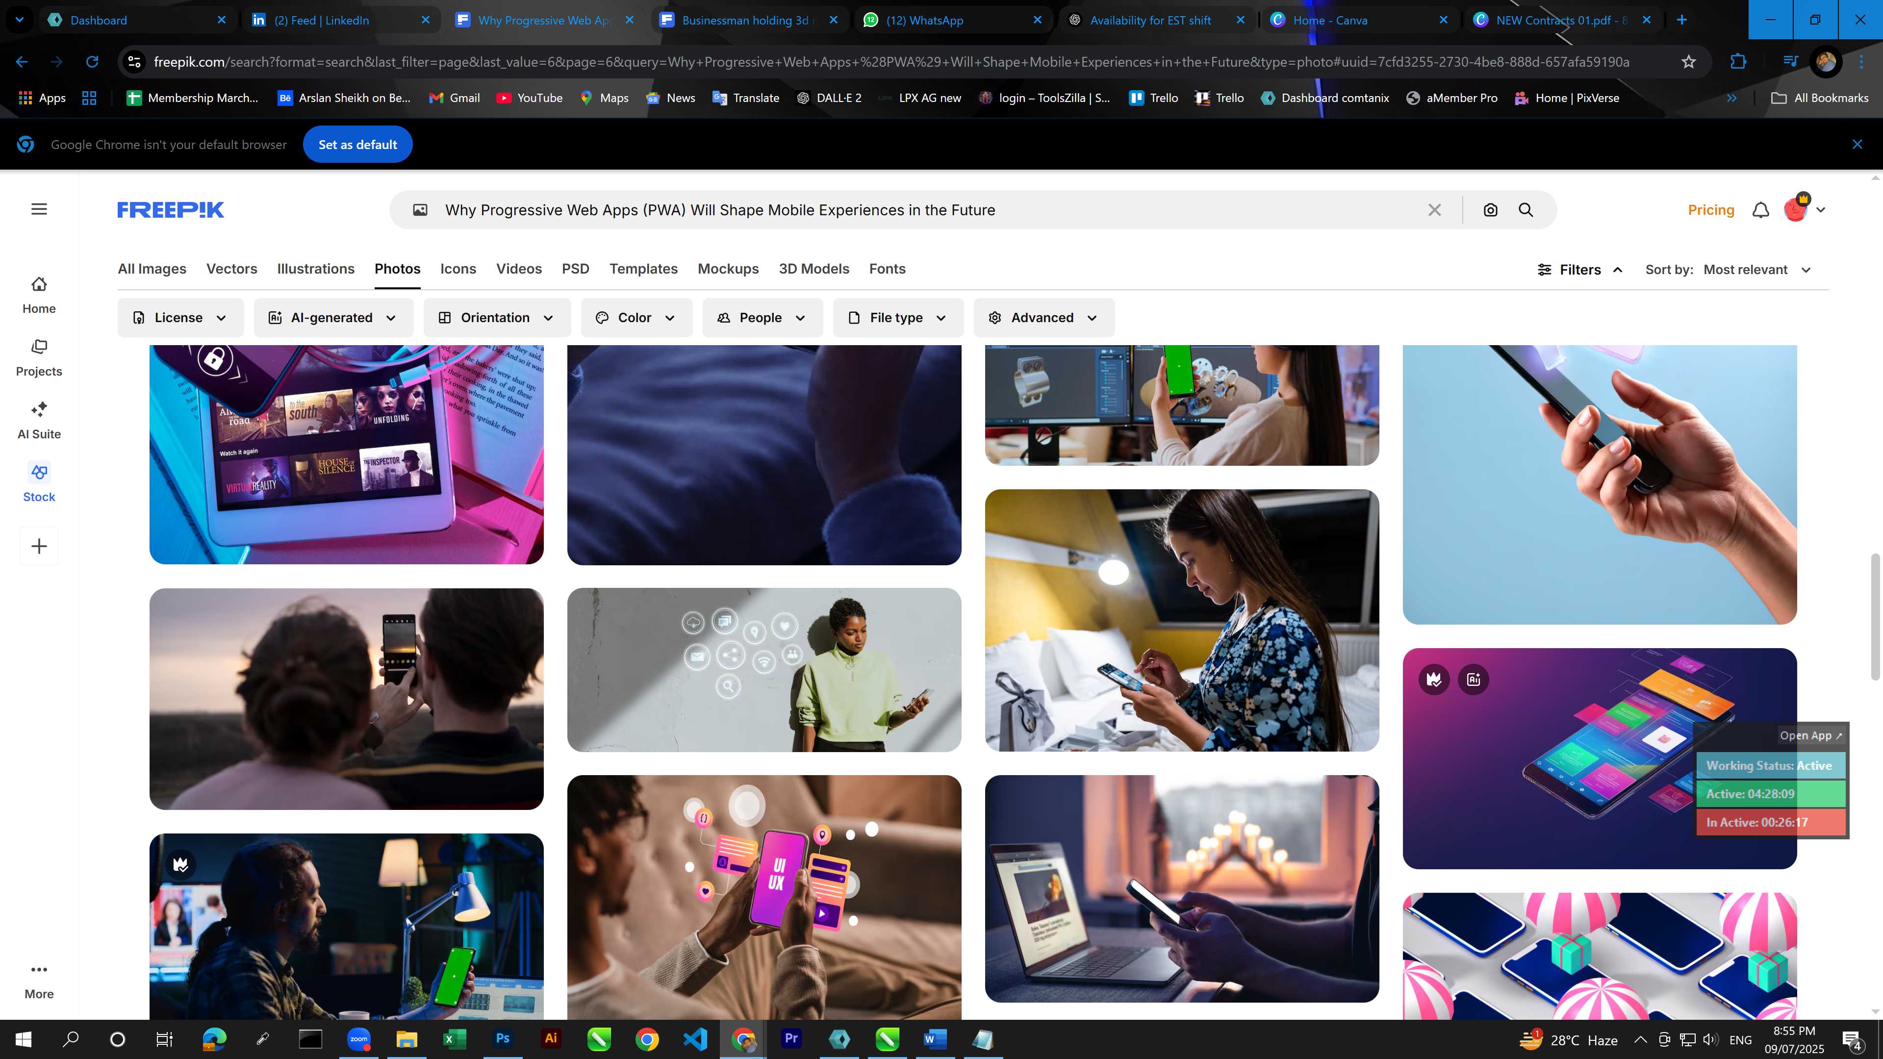This screenshot has width=1883, height=1059.
Task: Open All Bookmarks folder
Action: [1819, 98]
